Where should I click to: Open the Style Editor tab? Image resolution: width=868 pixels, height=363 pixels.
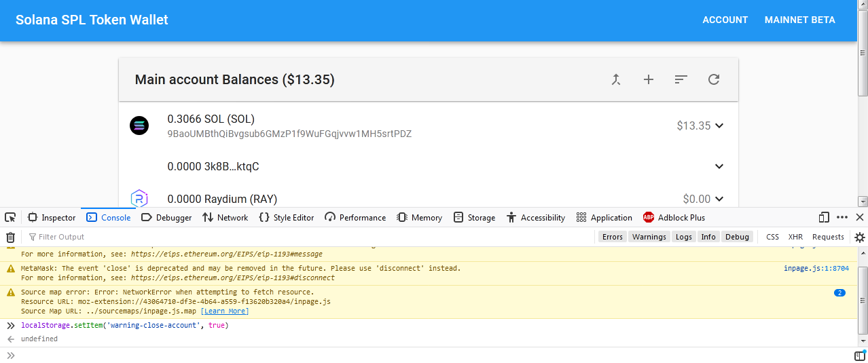tap(286, 218)
